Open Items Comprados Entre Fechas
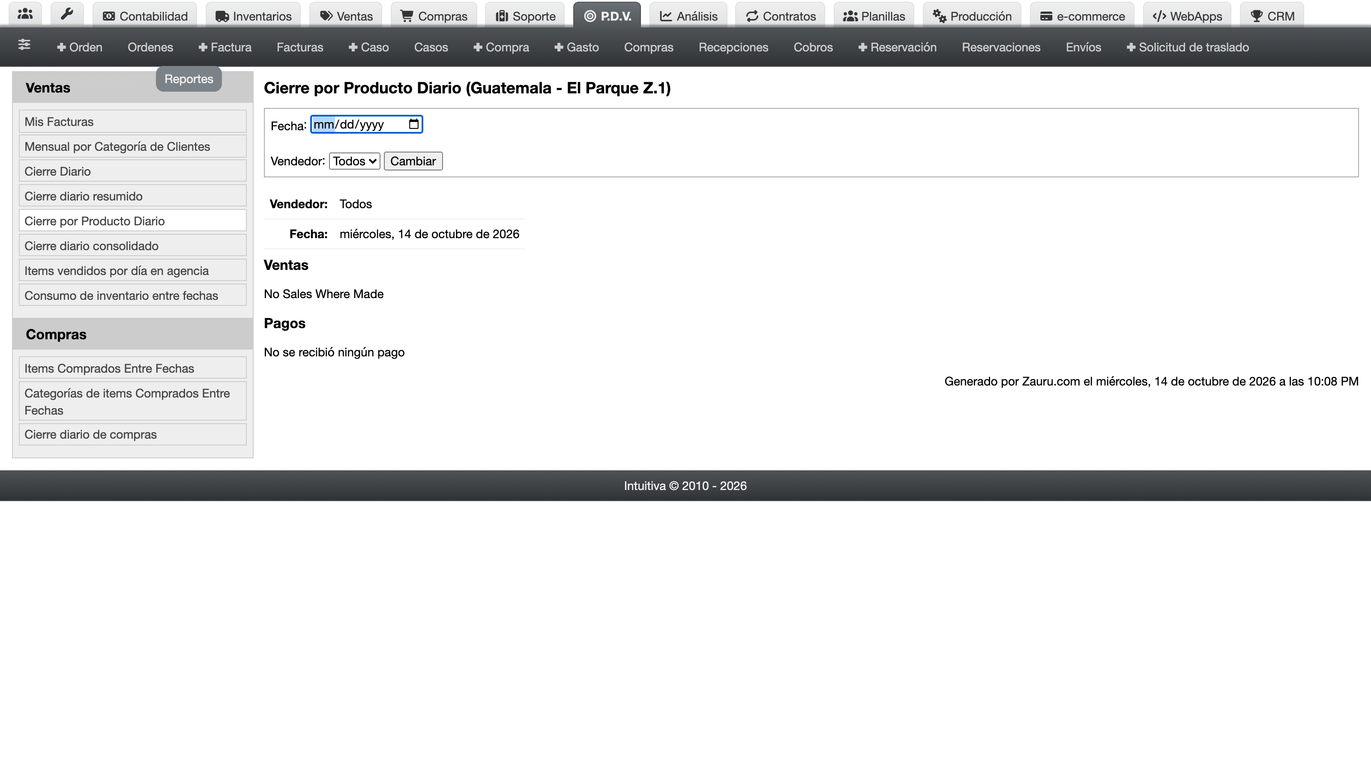Screen dimensions: 1371x771 132,368
